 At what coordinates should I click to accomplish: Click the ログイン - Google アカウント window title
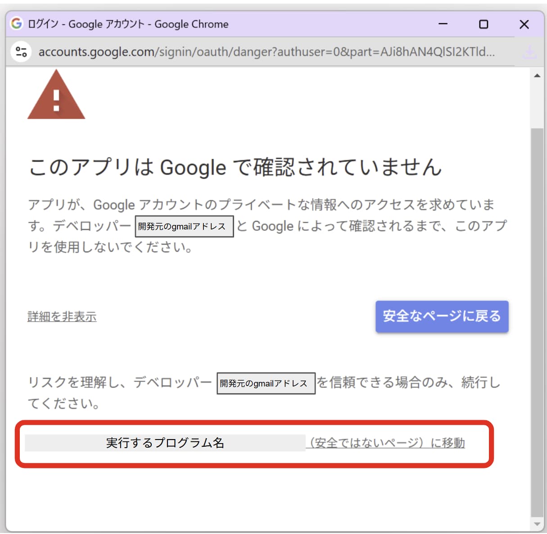[x=128, y=24]
